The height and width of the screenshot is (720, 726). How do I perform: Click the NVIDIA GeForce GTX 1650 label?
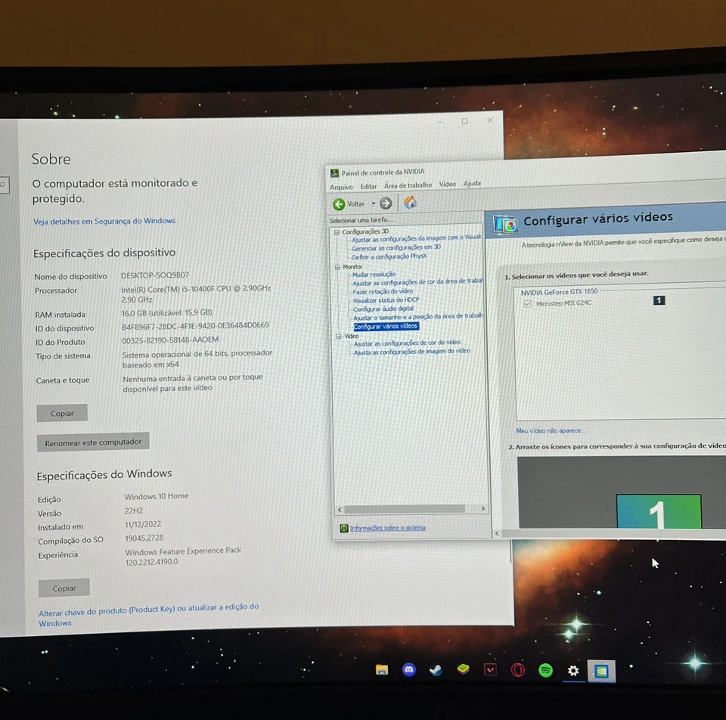point(559,292)
